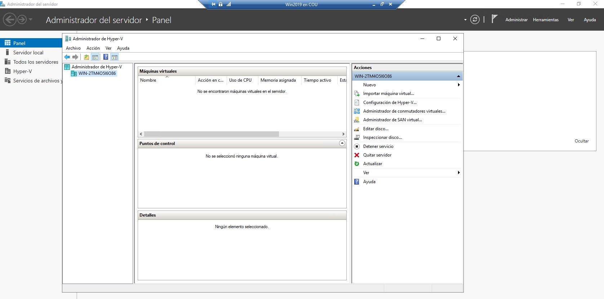Click the Hyper-V toolbar help question mark icon
Viewport: 604px width, 299px height.
pyautogui.click(x=106, y=57)
